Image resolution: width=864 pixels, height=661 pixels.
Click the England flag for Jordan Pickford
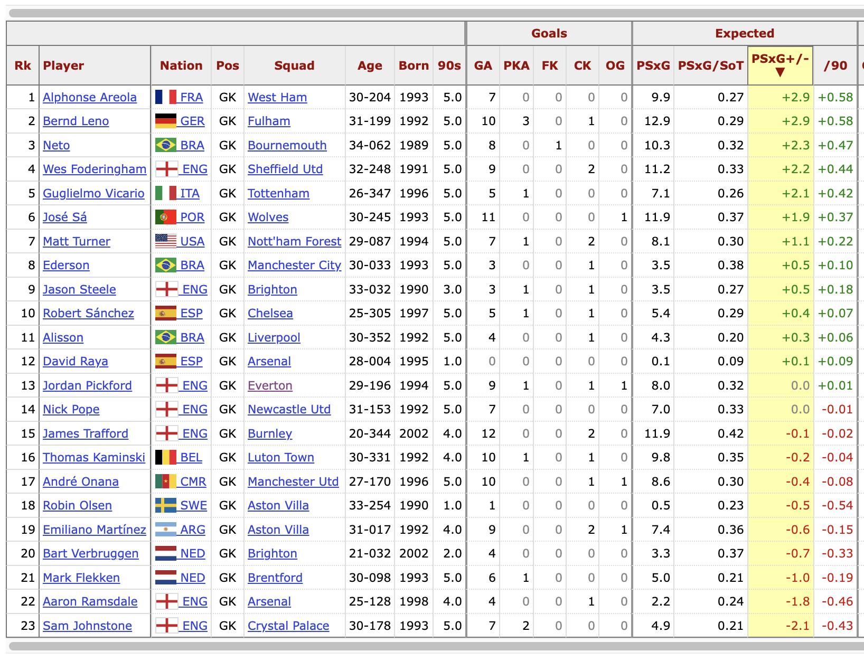pos(167,385)
